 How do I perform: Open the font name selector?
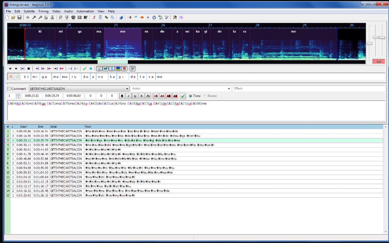click(x=148, y=96)
